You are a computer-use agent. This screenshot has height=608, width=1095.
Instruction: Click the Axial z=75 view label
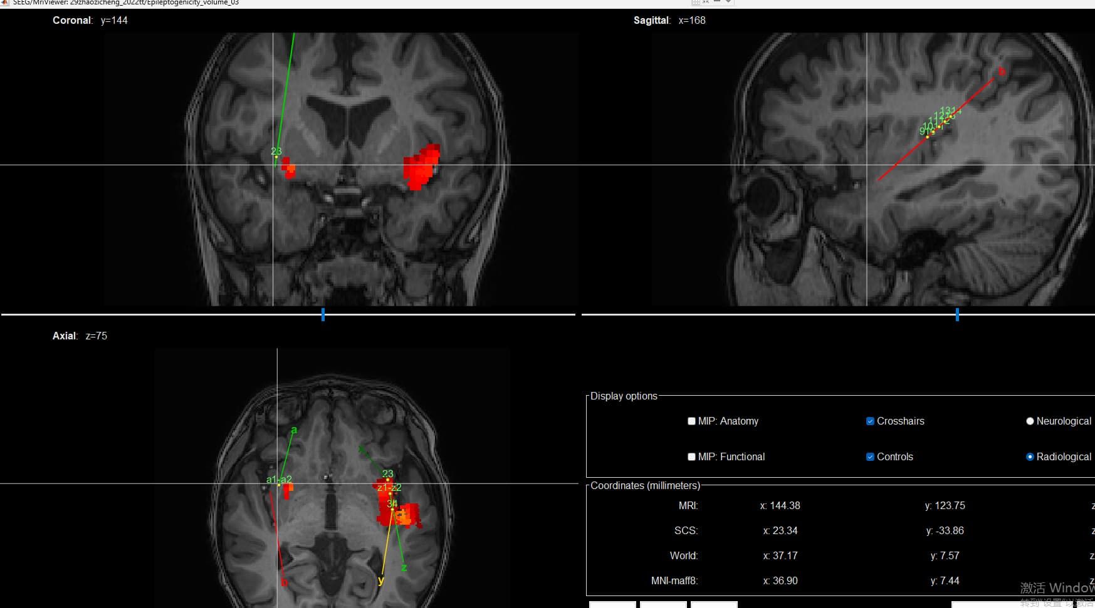(x=80, y=336)
